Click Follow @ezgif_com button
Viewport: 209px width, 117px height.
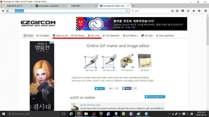[x=155, y=97]
